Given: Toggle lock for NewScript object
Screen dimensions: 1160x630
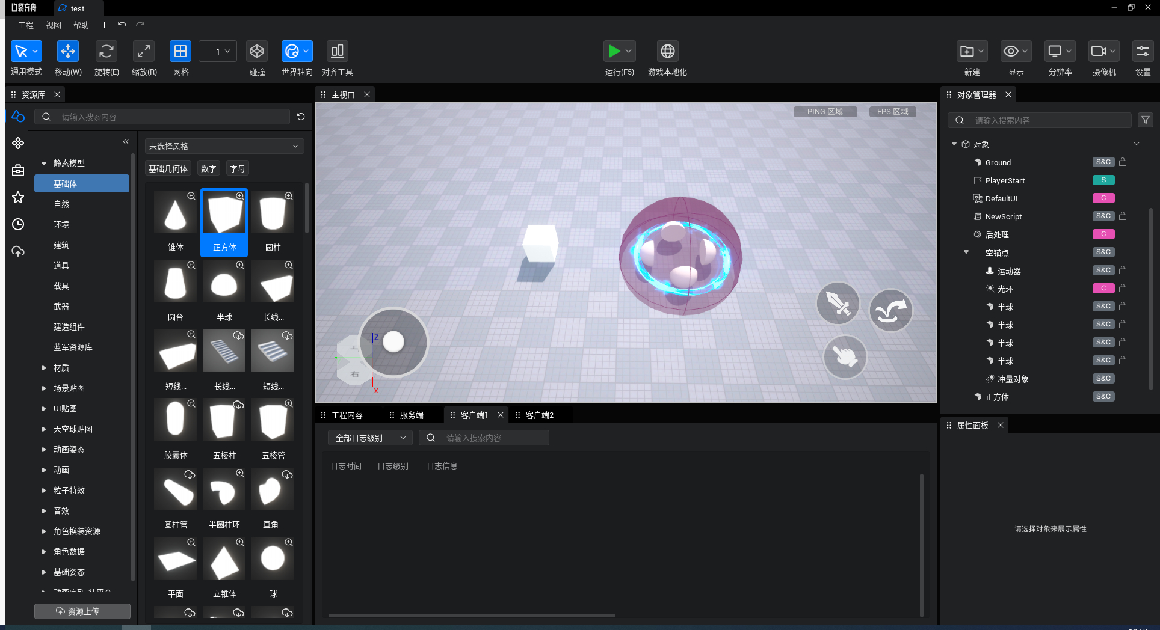Looking at the screenshot, I should pyautogui.click(x=1123, y=216).
